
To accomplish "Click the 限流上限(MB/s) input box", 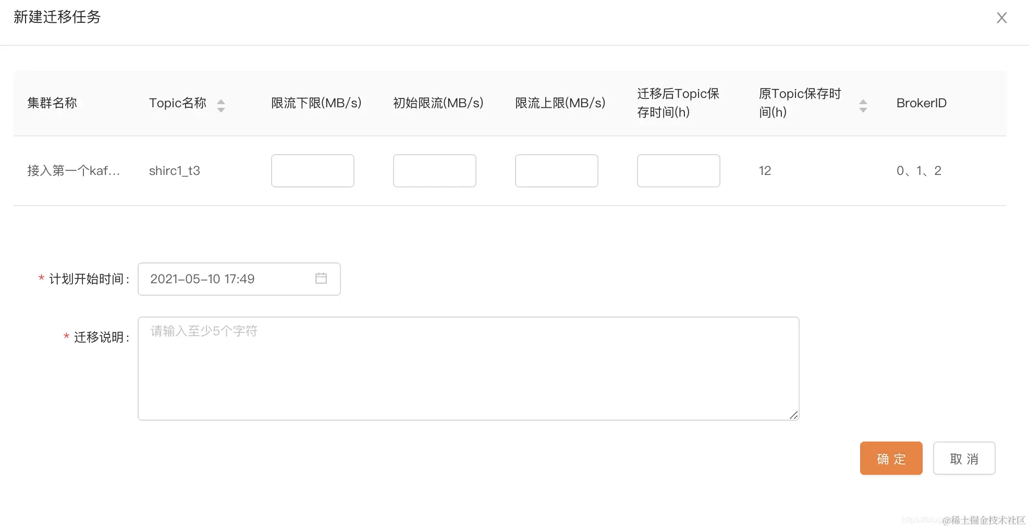I will click(557, 171).
